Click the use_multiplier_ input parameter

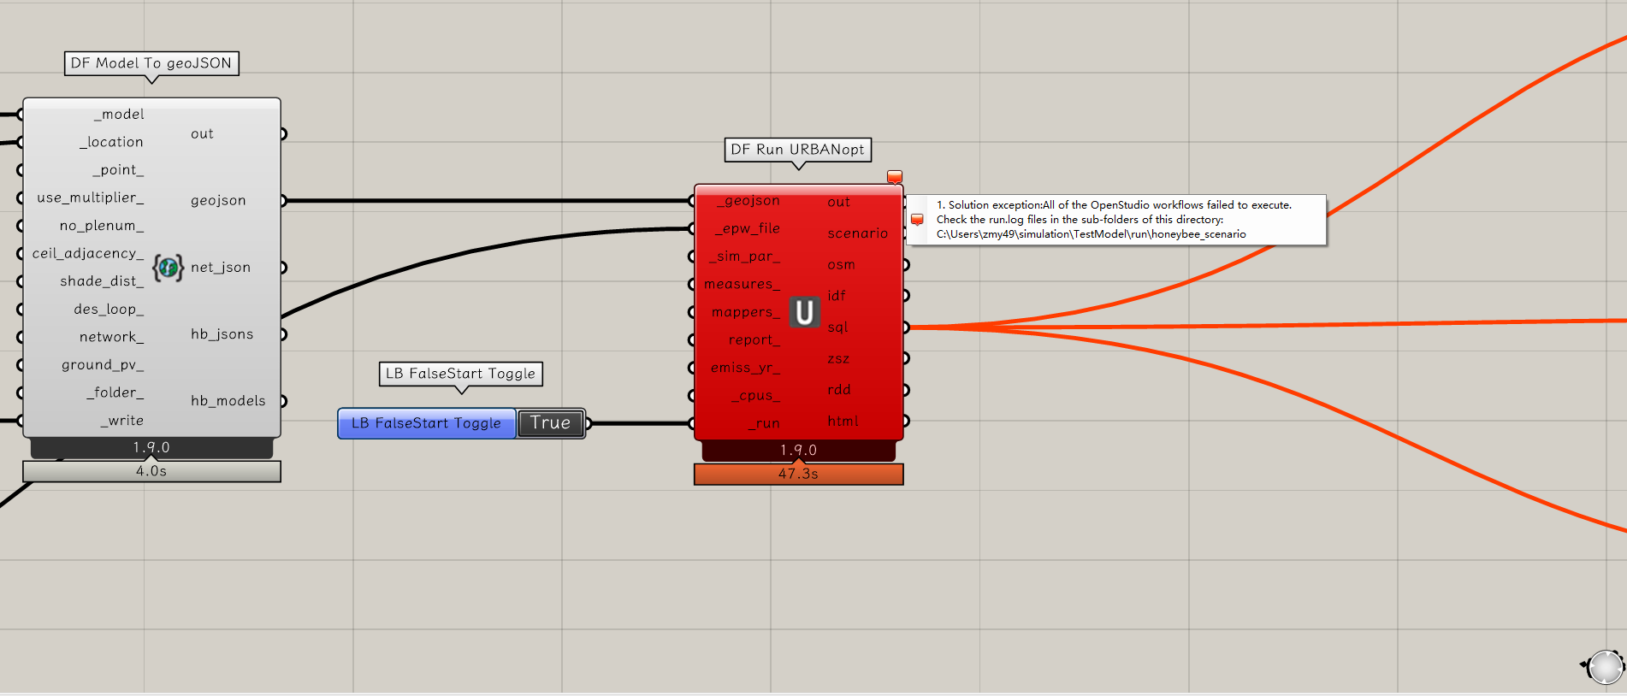pos(90,198)
